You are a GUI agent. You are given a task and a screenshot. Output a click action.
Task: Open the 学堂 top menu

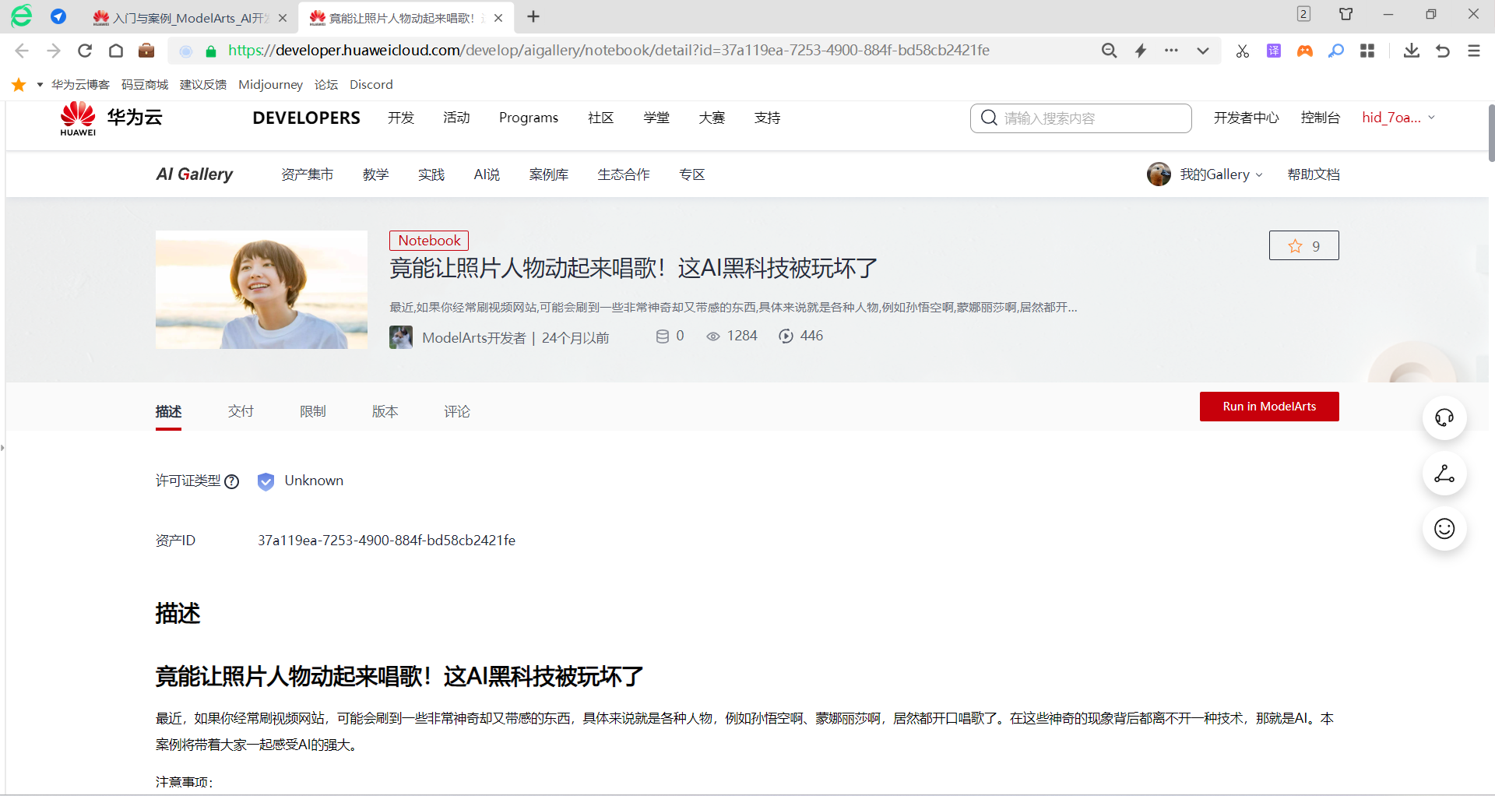click(x=656, y=118)
